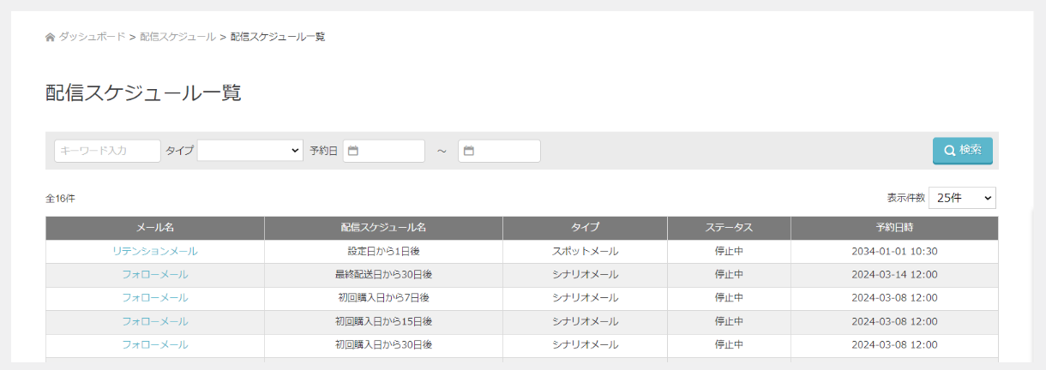Click the 検索 search button

point(963,151)
